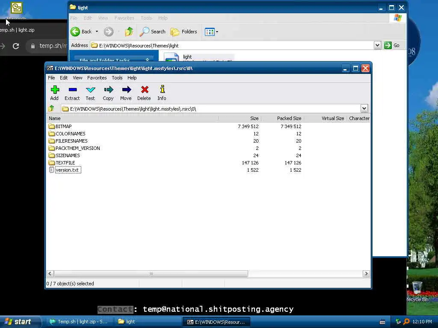Switch to the light folder taskbar button
This screenshot has height=328, width=438.
pos(148,322)
